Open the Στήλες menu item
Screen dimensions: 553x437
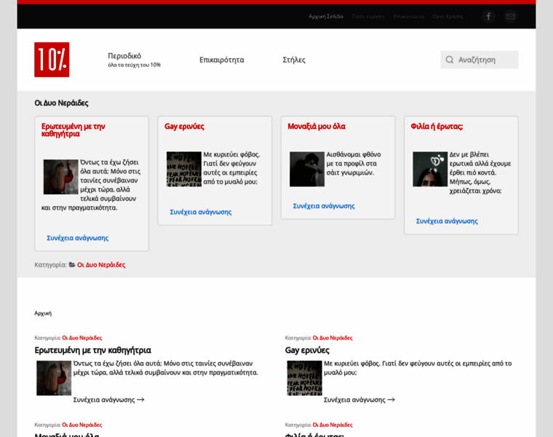tap(294, 60)
